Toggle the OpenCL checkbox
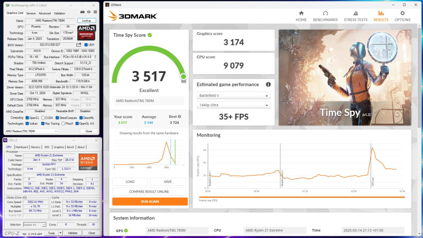The image size is (423, 238). [27, 117]
